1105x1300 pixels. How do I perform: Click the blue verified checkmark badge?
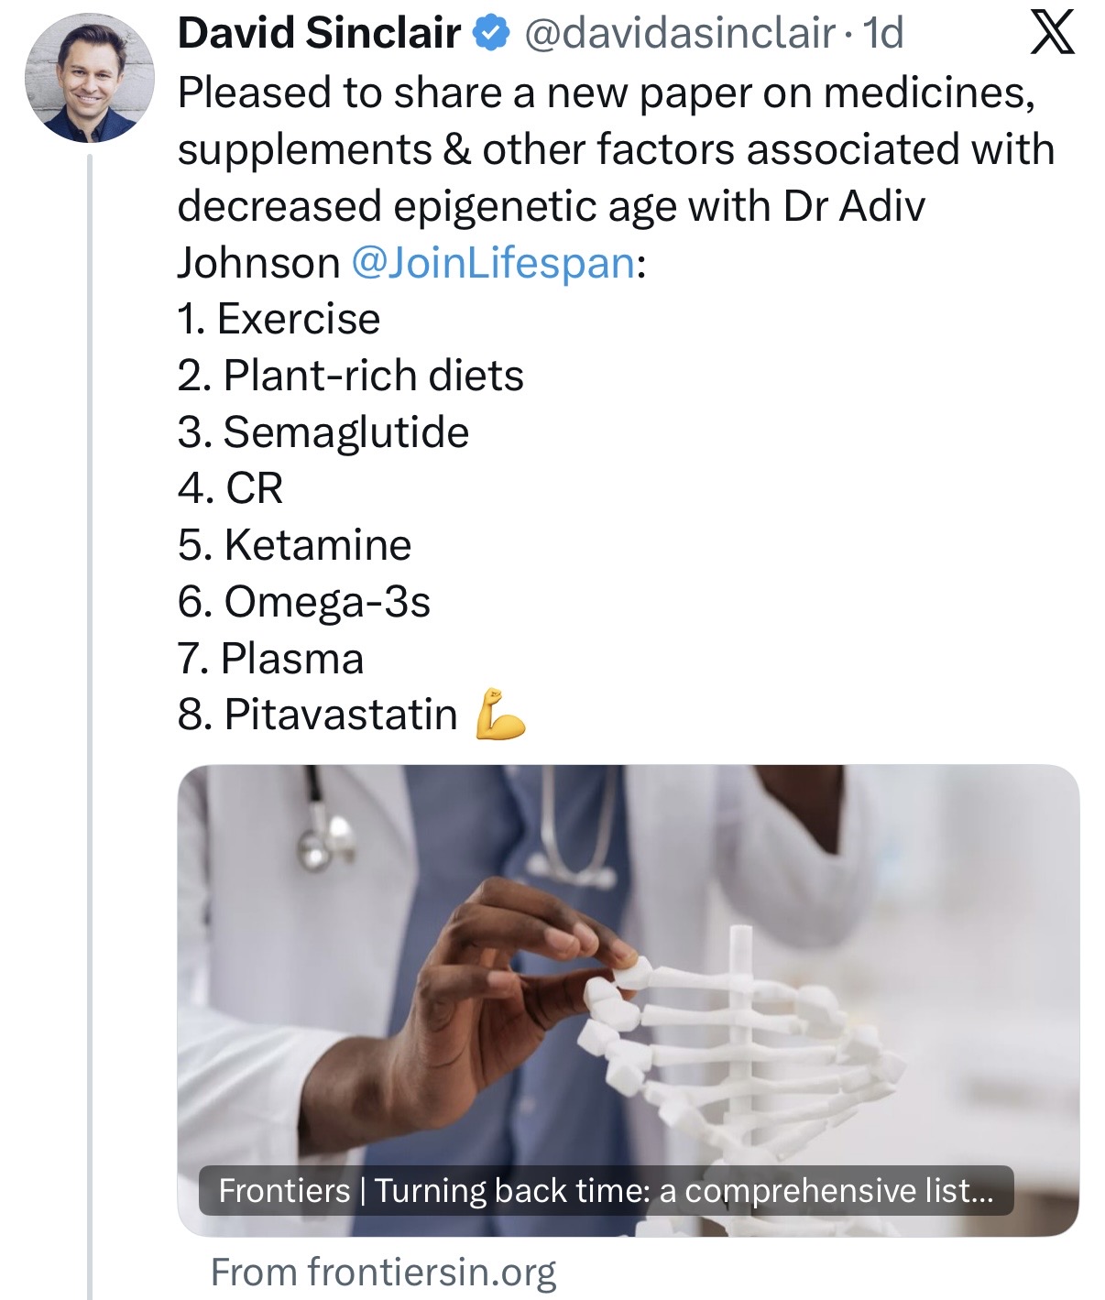pos(491,35)
